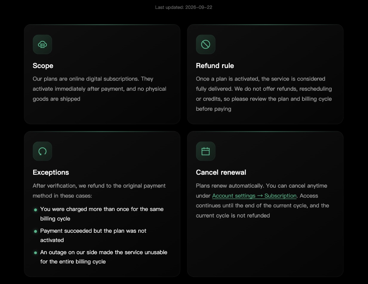This screenshot has height=284, width=368.
Task: Click the "Last updated: 2026-09-22" text
Action: [184, 7]
